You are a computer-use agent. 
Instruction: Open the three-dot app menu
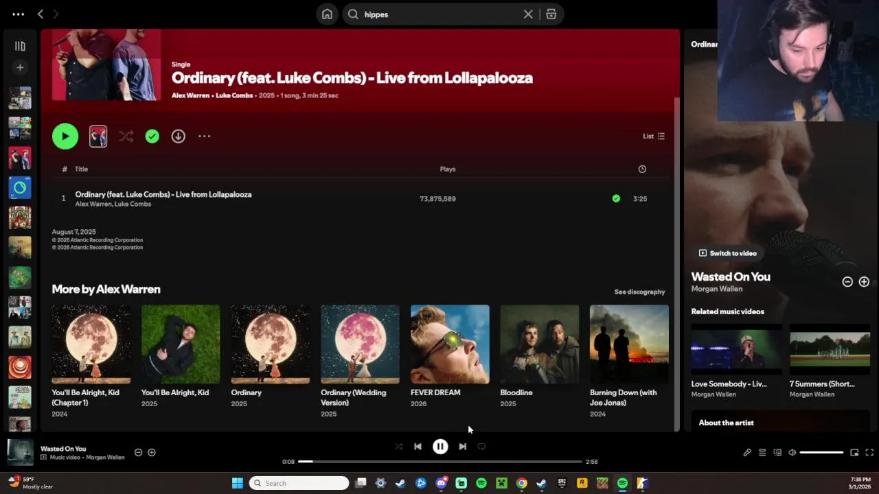[19, 14]
